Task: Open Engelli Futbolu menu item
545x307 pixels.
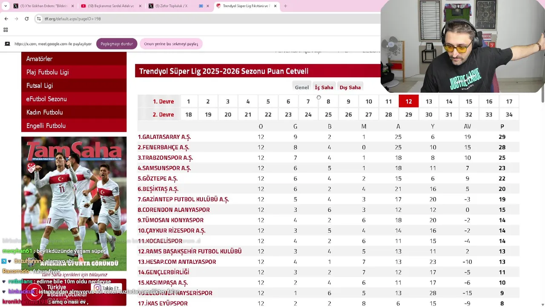Action: [x=74, y=125]
